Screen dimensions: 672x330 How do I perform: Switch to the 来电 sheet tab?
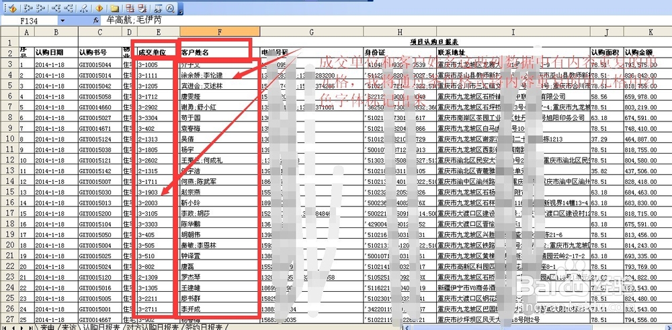[x=46, y=327]
